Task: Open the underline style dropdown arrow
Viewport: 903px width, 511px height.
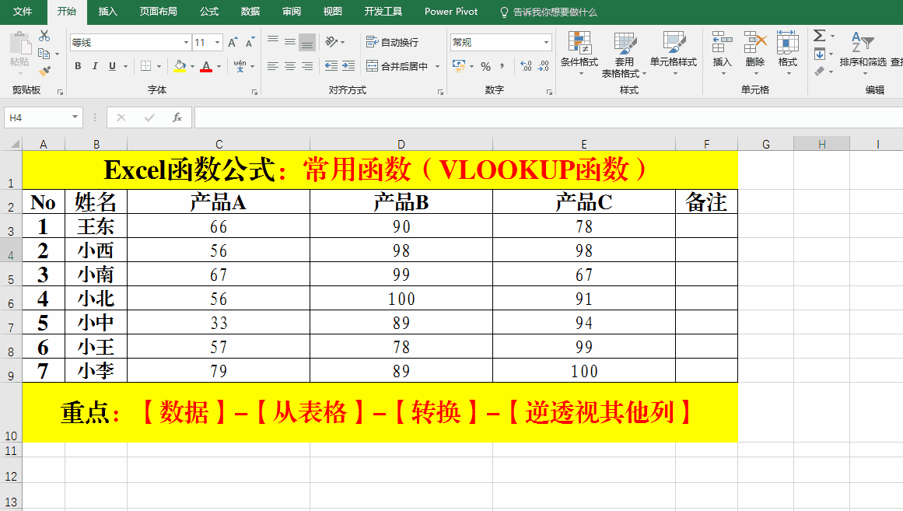Action: coord(125,66)
